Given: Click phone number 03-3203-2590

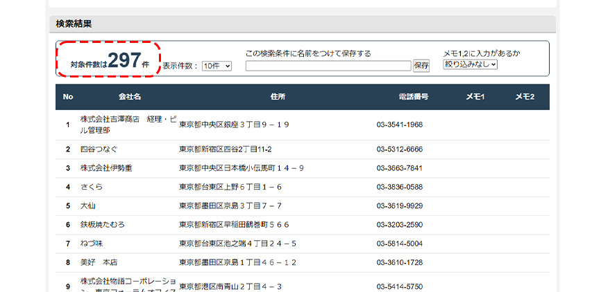Looking at the screenshot, I should tap(400, 225).
